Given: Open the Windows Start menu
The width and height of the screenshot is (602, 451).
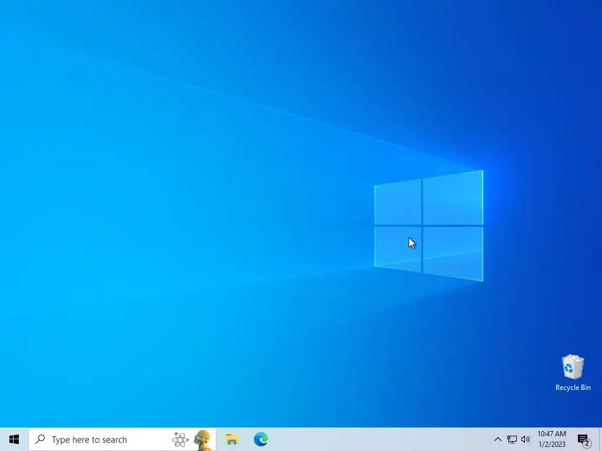Looking at the screenshot, I should click(14, 439).
